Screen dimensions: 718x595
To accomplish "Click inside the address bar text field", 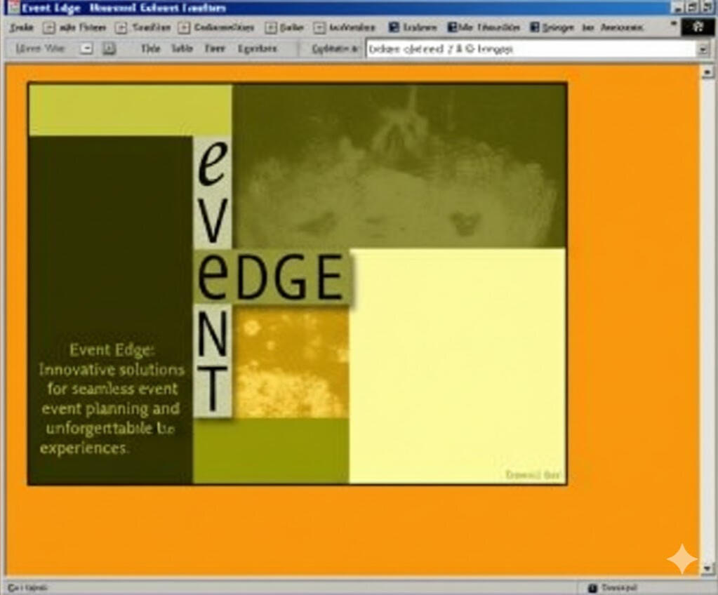I will pyautogui.click(x=526, y=50).
